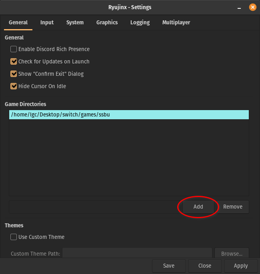Click the game directory path input field

pos(96,207)
